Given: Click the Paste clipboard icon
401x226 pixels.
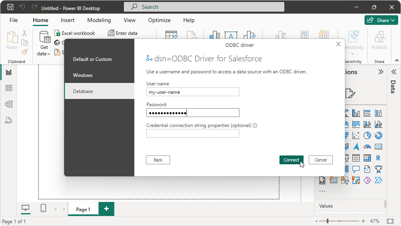Looking at the screenshot, I should pyautogui.click(x=12, y=37).
